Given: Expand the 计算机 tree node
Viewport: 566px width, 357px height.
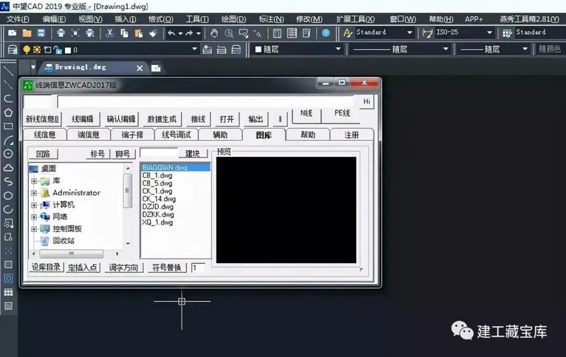Looking at the screenshot, I should 34,205.
